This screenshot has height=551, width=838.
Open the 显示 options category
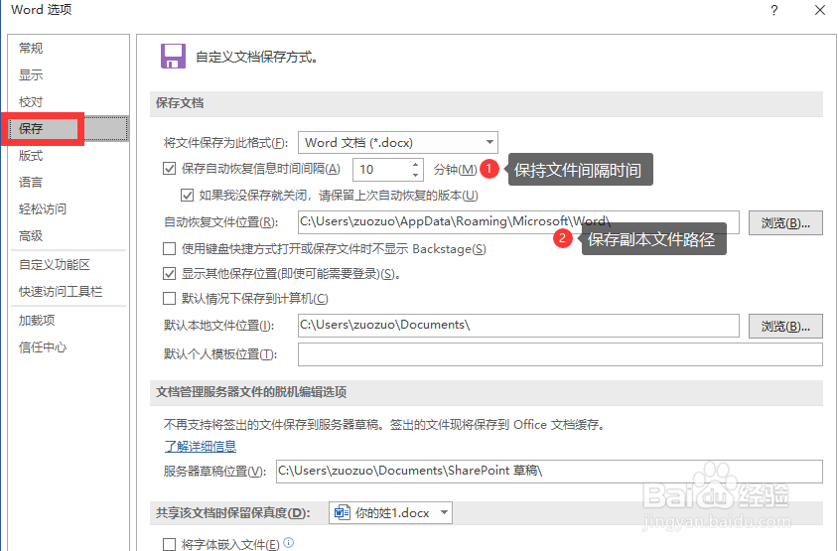pyautogui.click(x=31, y=74)
